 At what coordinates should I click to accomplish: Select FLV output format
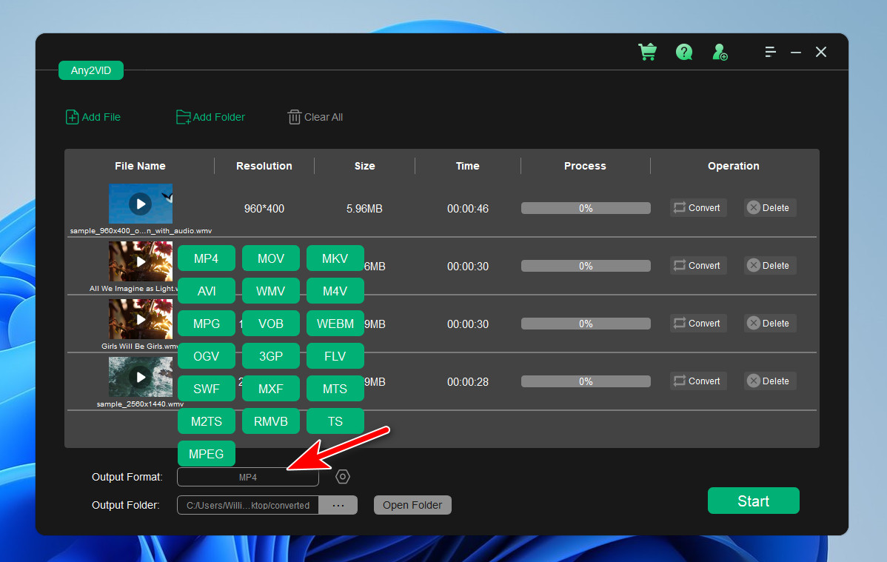pos(335,356)
